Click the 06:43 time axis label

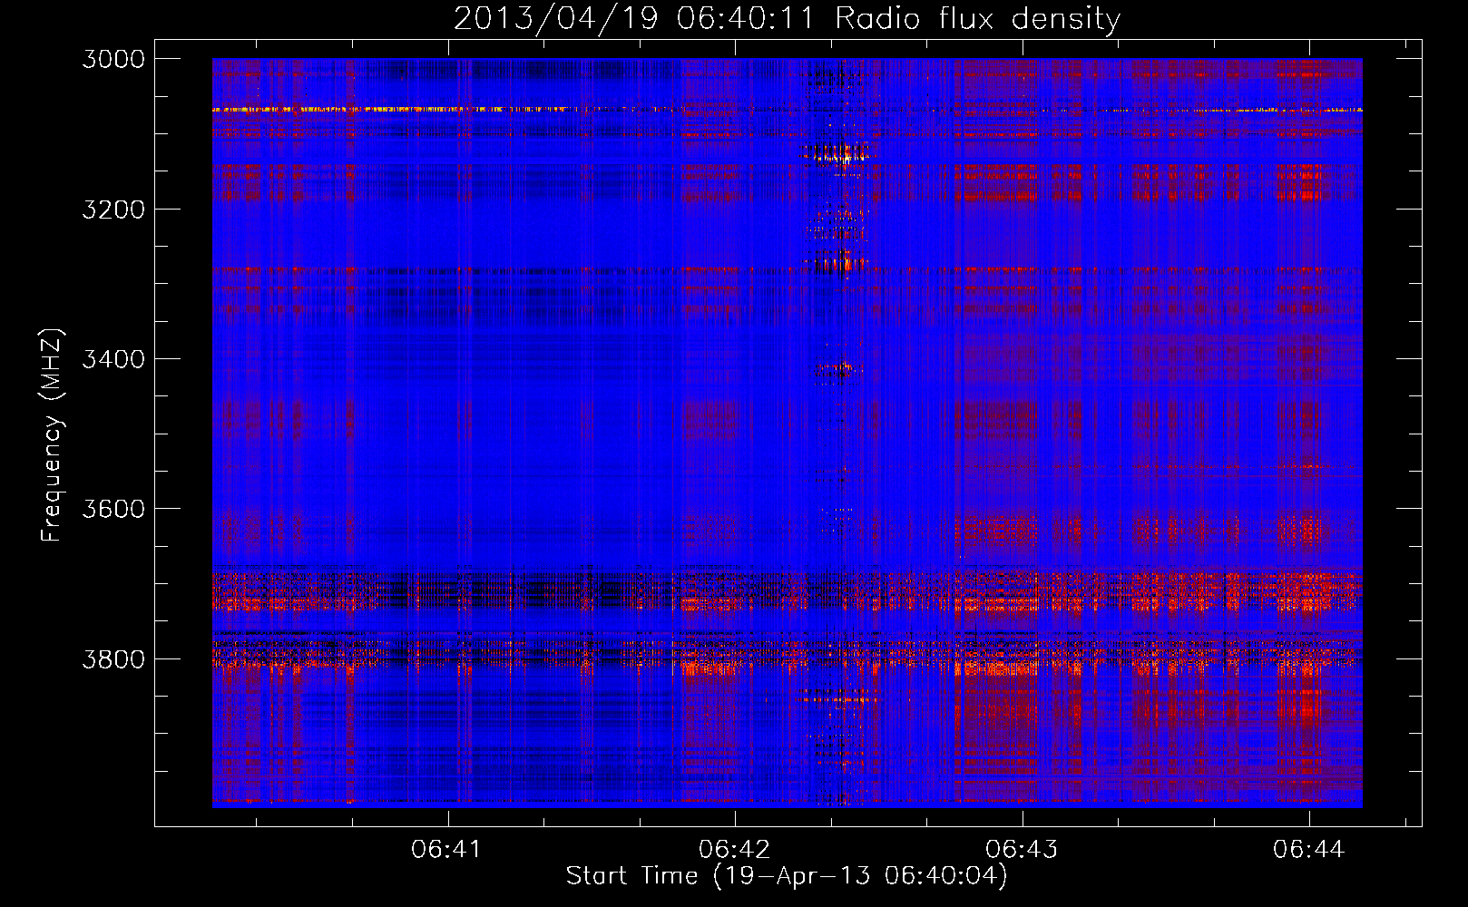click(x=1022, y=850)
